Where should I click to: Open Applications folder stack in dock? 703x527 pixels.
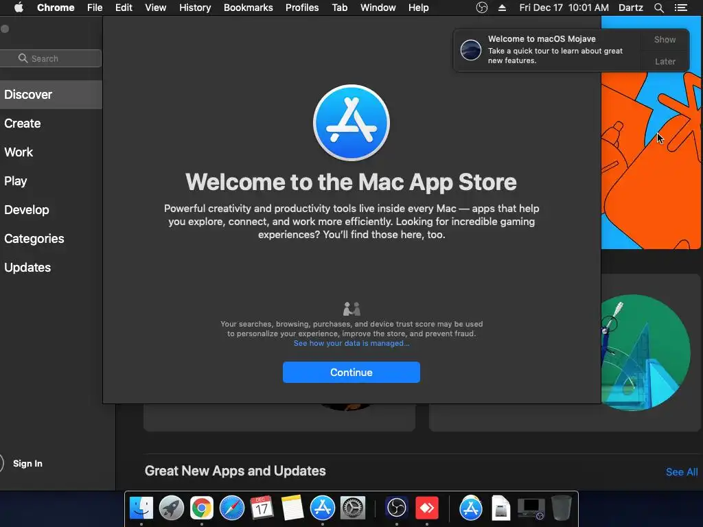pyautogui.click(x=470, y=508)
